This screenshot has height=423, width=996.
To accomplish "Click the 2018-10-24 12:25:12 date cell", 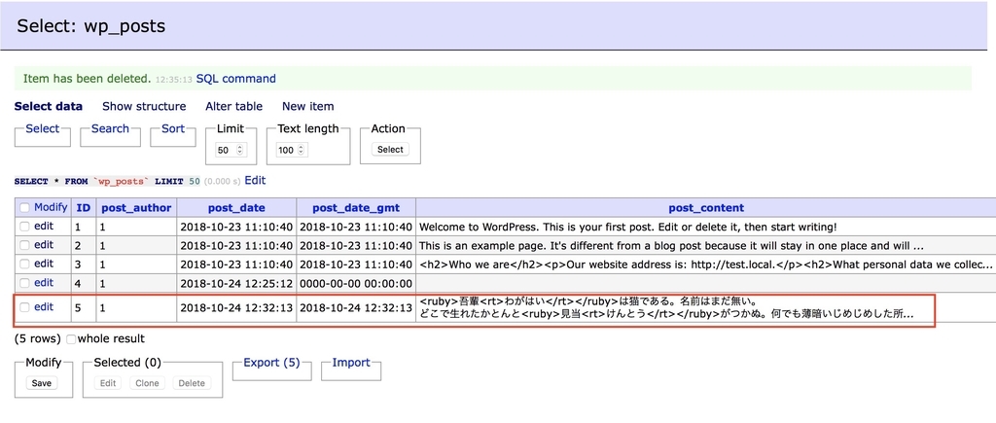I will tap(236, 283).
